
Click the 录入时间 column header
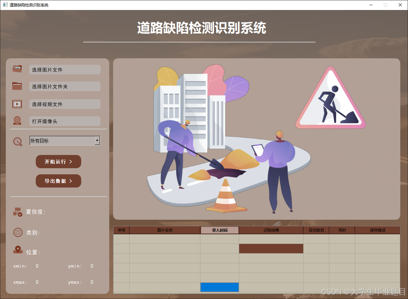tap(220, 230)
